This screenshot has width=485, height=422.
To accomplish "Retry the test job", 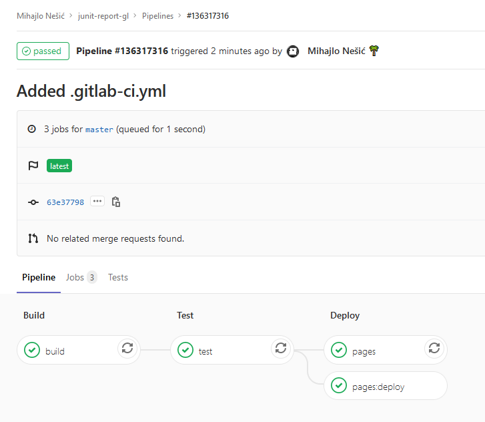I will click(x=281, y=349).
